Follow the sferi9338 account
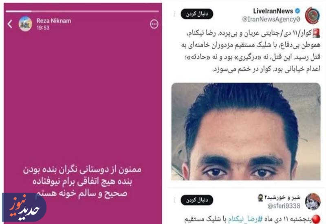Image resolution: width=326 pixels, height=224 pixels. 197,200
